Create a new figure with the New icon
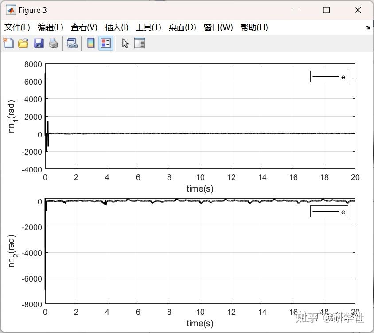This screenshot has height=333, width=374. pyautogui.click(x=8, y=43)
